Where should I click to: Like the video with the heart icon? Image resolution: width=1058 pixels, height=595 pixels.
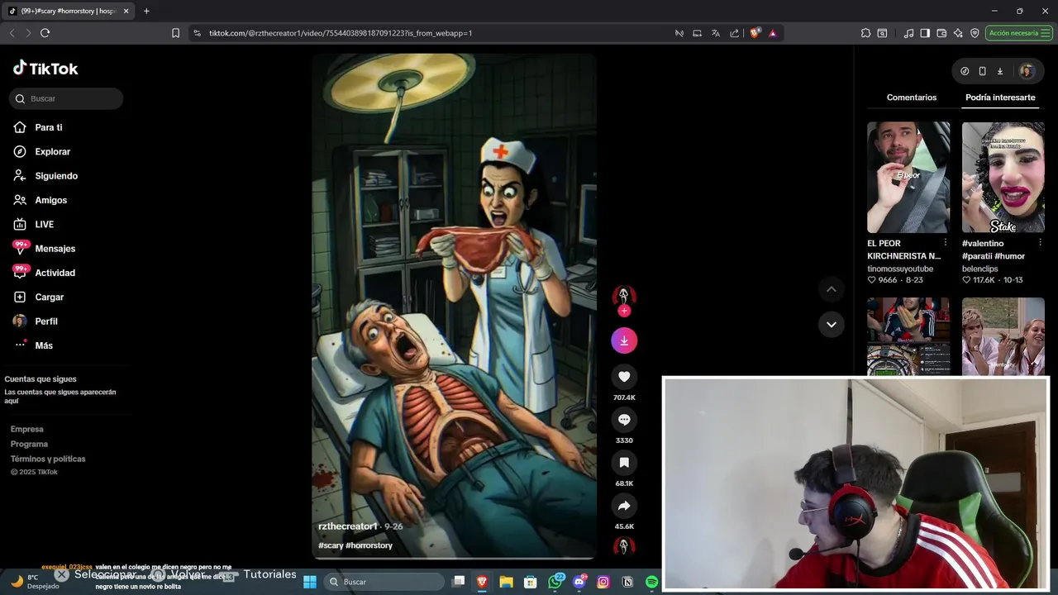click(624, 377)
